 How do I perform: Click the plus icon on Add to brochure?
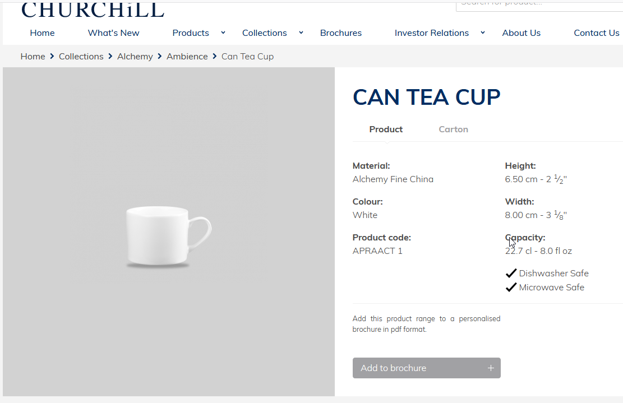(x=491, y=368)
